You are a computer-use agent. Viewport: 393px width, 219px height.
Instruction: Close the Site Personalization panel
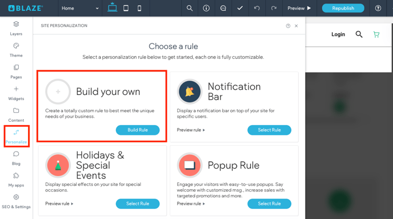(x=296, y=26)
